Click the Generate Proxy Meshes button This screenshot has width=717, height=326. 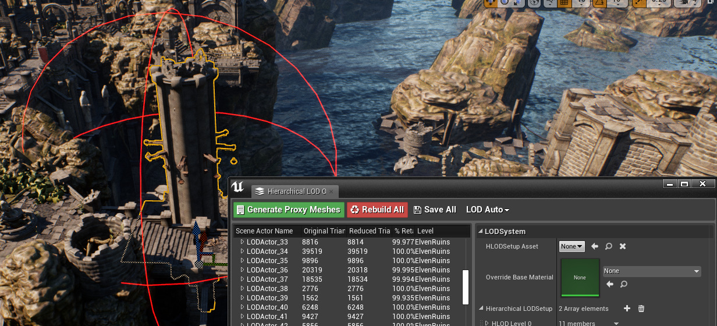(287, 210)
